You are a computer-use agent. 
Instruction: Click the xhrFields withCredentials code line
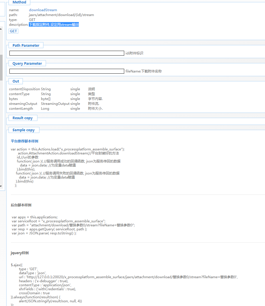click(47, 289)
